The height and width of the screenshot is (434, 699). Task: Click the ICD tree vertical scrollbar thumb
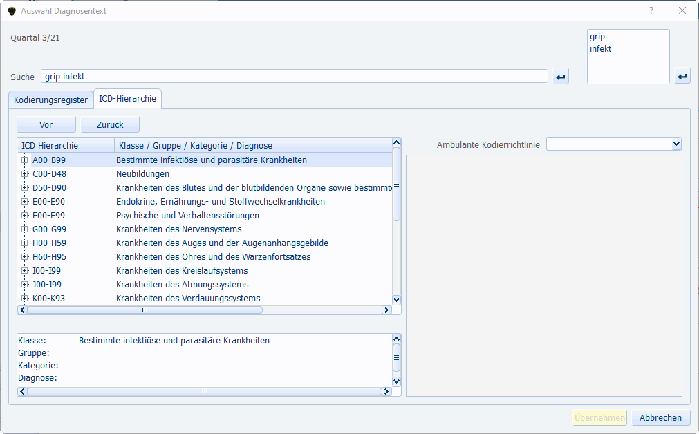396,184
